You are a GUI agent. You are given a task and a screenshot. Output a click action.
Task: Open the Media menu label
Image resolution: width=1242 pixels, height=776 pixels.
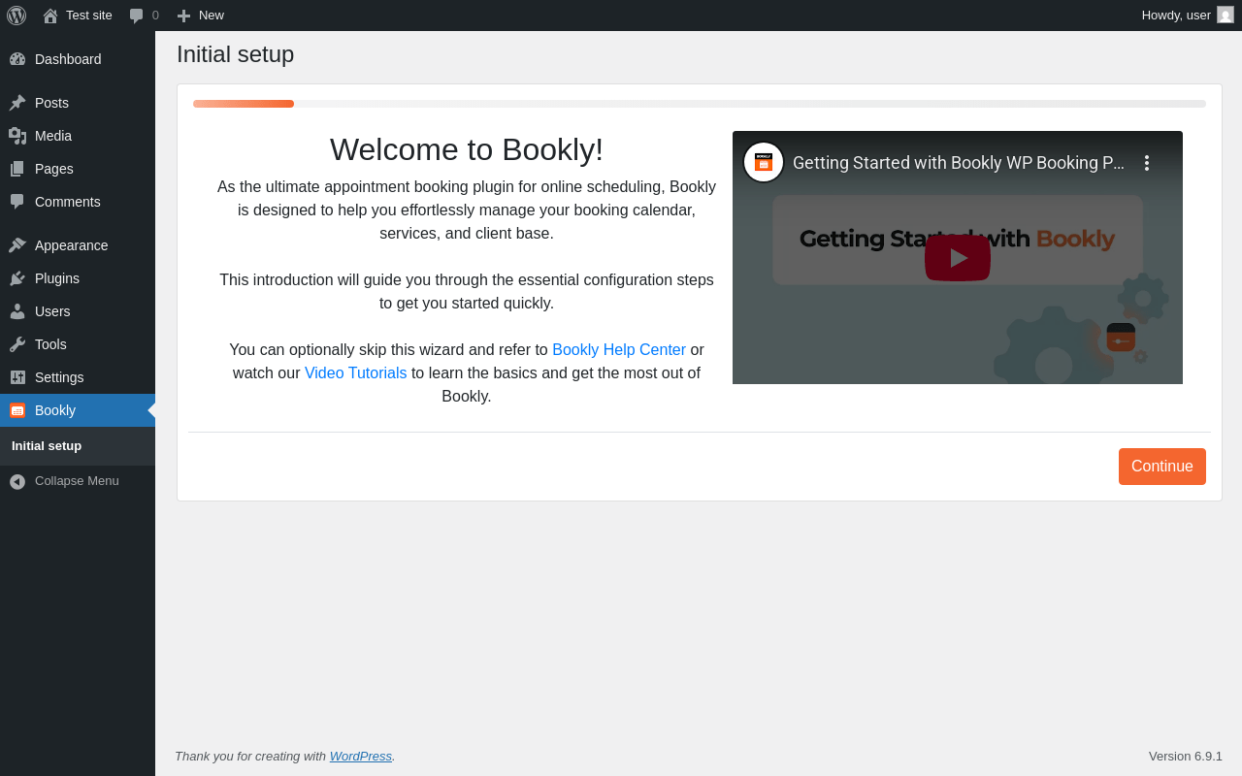(53, 136)
